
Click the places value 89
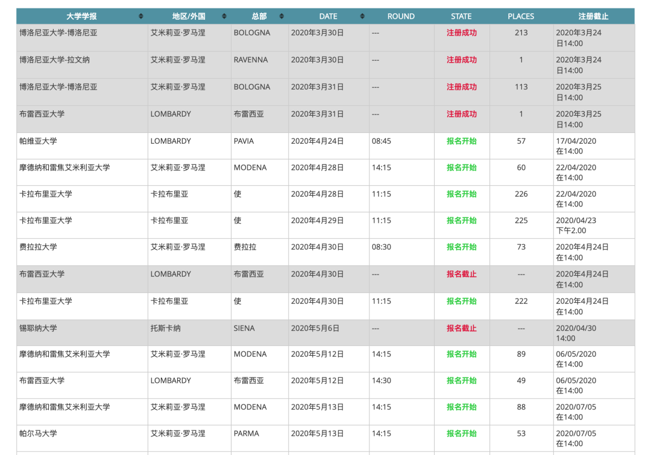(x=521, y=354)
